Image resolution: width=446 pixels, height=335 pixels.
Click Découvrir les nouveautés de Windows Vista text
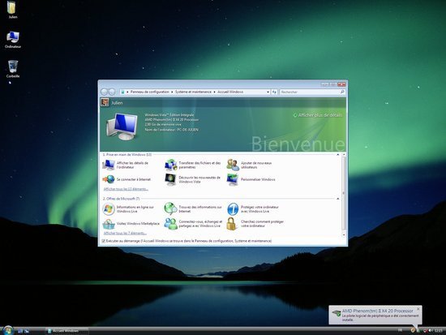[199, 179]
